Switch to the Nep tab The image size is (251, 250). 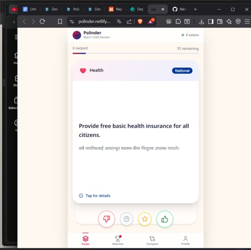(x=115, y=9)
